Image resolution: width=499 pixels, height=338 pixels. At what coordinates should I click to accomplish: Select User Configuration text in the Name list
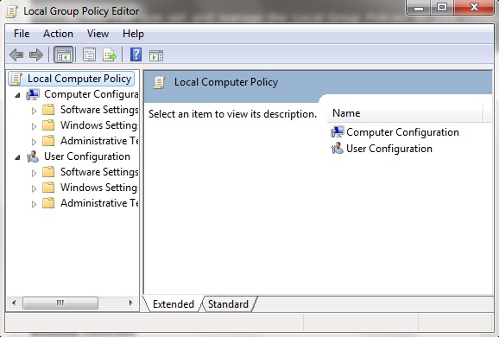pyautogui.click(x=389, y=149)
